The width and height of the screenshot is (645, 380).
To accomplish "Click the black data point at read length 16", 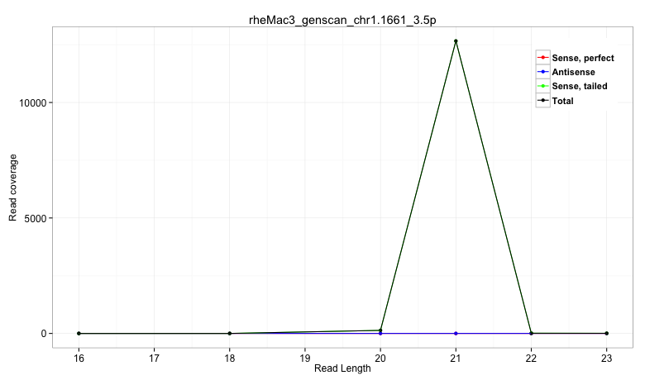I will [79, 334].
